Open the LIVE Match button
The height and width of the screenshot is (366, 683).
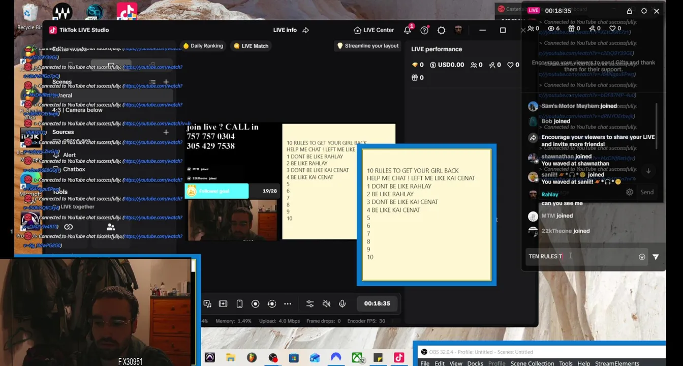(x=251, y=46)
